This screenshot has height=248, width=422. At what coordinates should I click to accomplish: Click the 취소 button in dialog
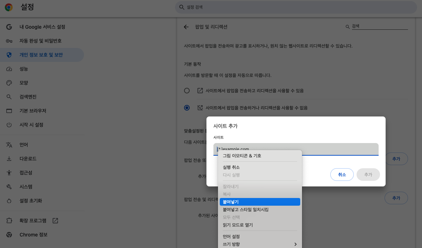(342, 175)
